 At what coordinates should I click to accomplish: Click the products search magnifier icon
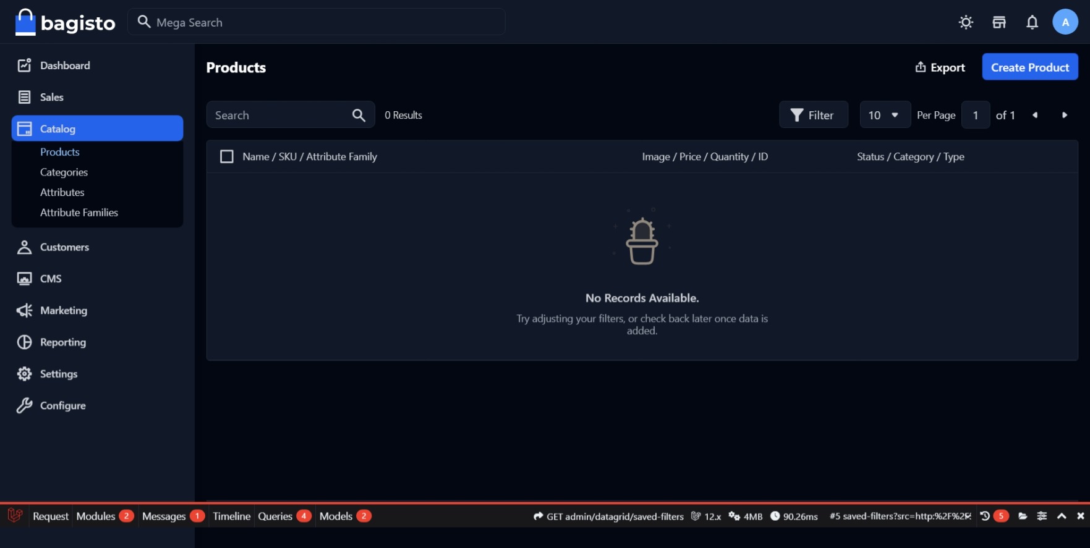359,115
